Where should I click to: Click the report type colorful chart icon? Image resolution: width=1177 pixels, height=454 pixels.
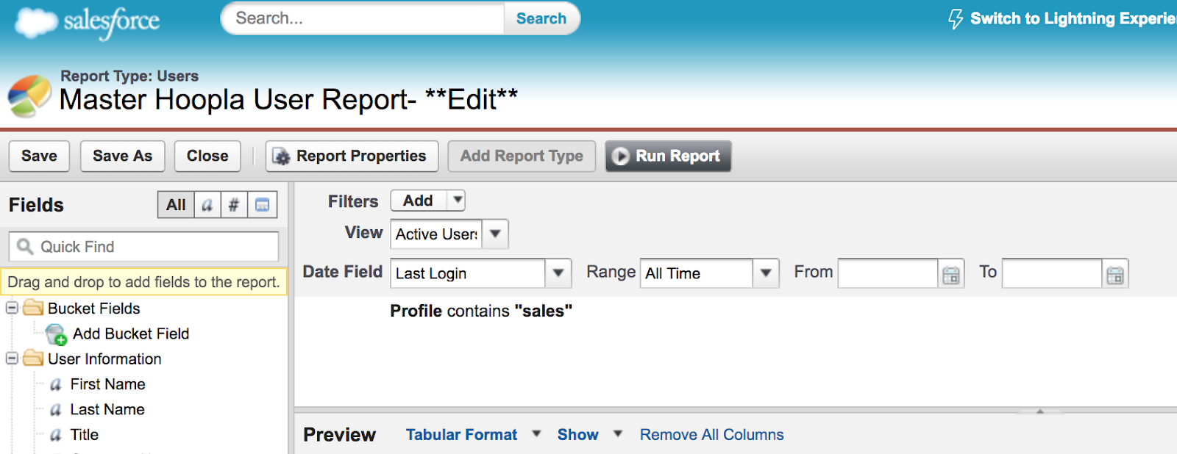[x=29, y=96]
